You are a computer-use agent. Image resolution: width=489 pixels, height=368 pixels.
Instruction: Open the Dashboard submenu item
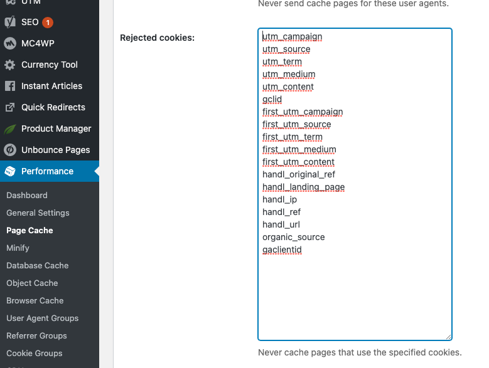[27, 195]
